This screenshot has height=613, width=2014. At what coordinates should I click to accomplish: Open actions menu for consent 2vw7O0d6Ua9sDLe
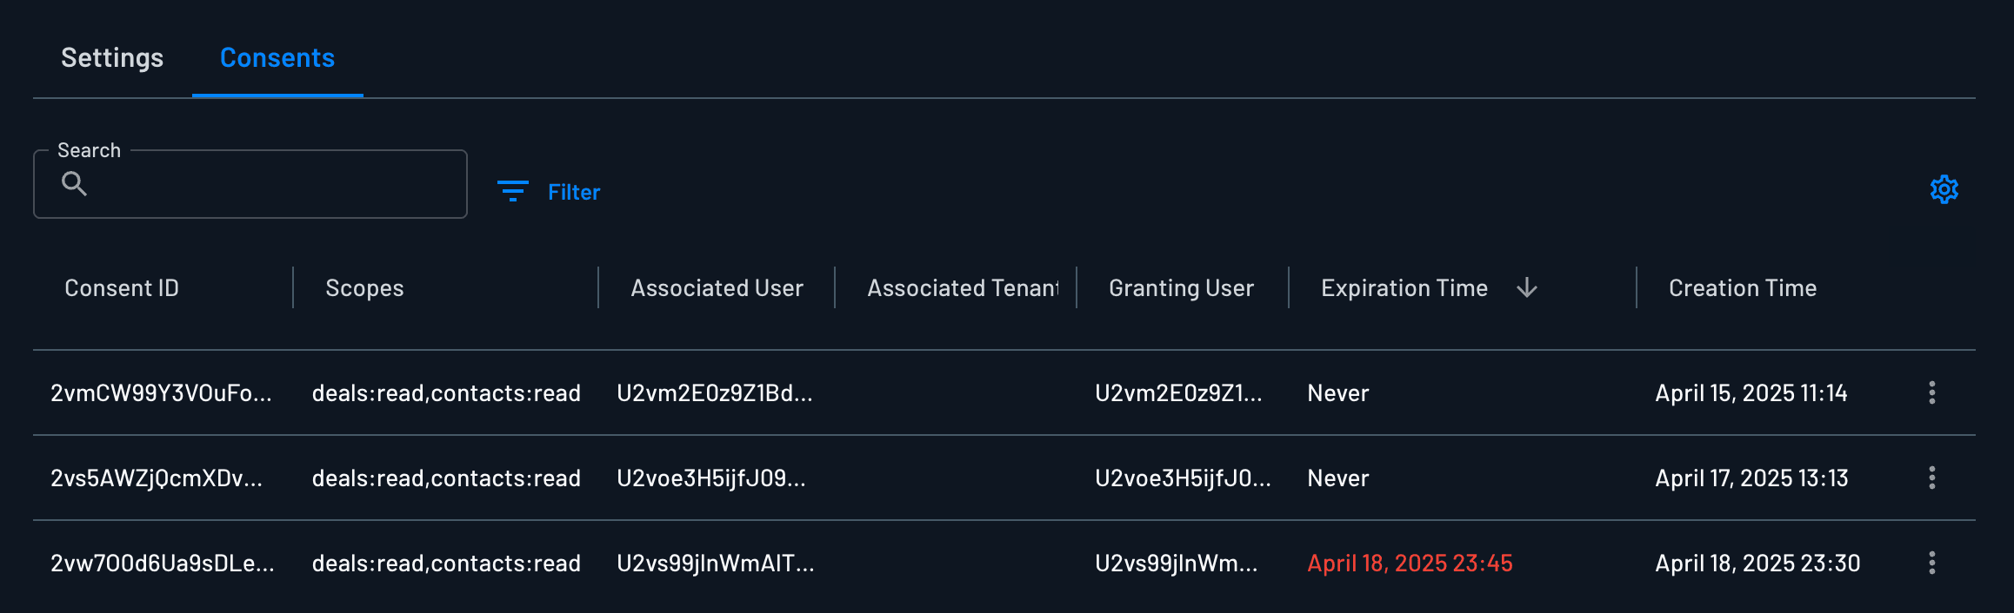pyautogui.click(x=1931, y=563)
